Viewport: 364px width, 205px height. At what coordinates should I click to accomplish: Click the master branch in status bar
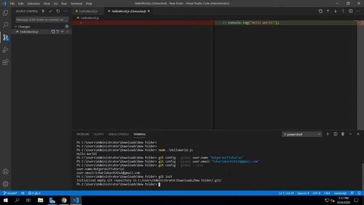coord(10,193)
